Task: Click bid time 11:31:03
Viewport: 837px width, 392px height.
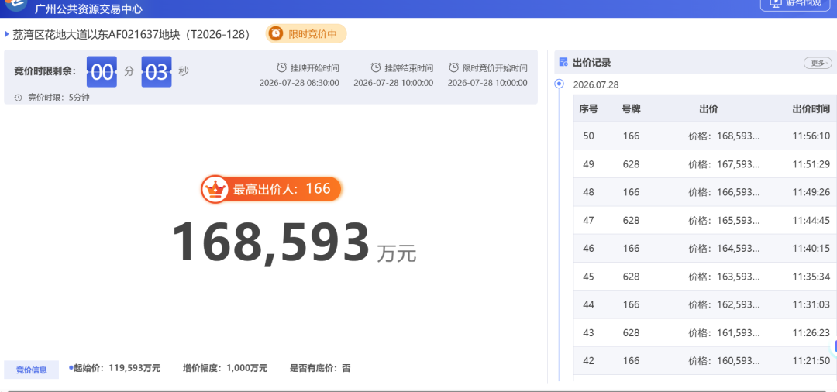Action: click(811, 304)
